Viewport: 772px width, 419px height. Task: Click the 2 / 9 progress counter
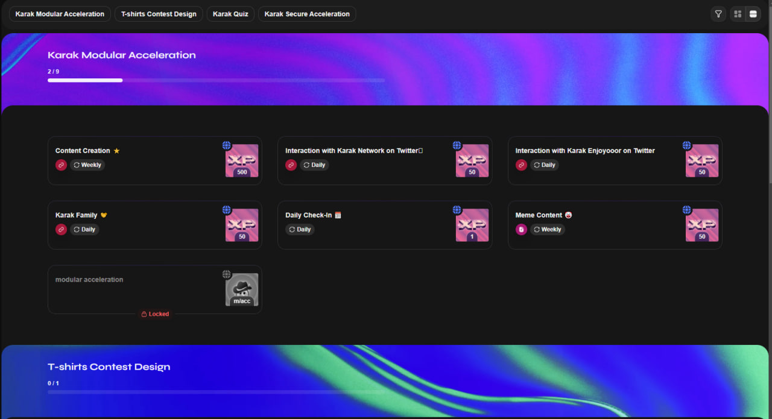tap(54, 72)
